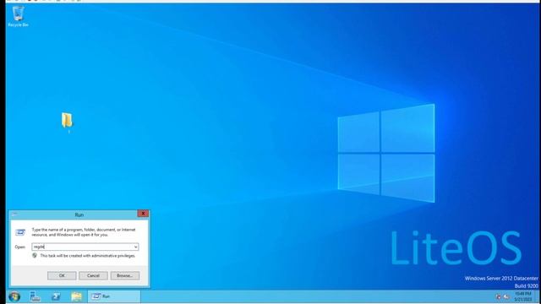Click the administrative privileges notice text
The image size is (541, 304).
(x=88, y=256)
